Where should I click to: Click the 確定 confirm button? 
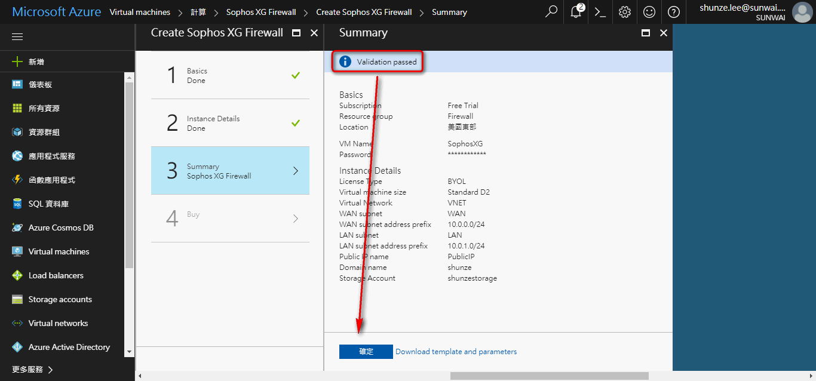coord(366,352)
